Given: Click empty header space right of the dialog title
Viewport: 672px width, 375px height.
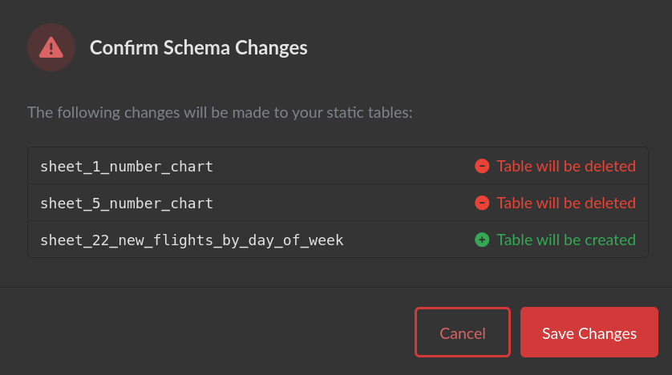Looking at the screenshot, I should 481,48.
